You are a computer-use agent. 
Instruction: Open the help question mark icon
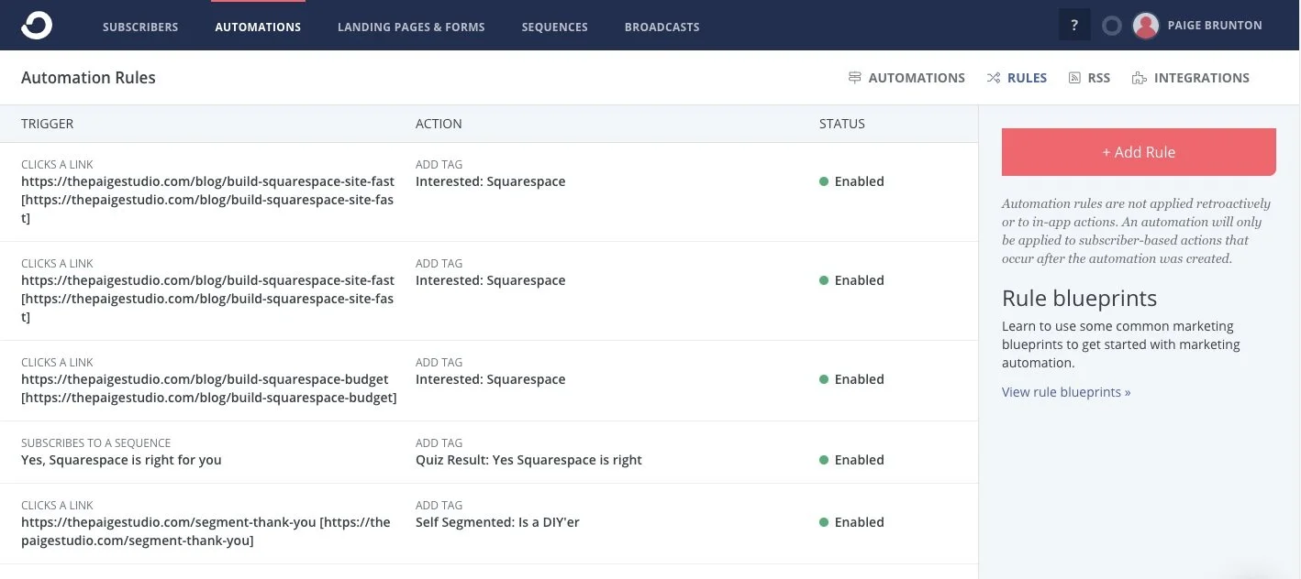[x=1074, y=26]
